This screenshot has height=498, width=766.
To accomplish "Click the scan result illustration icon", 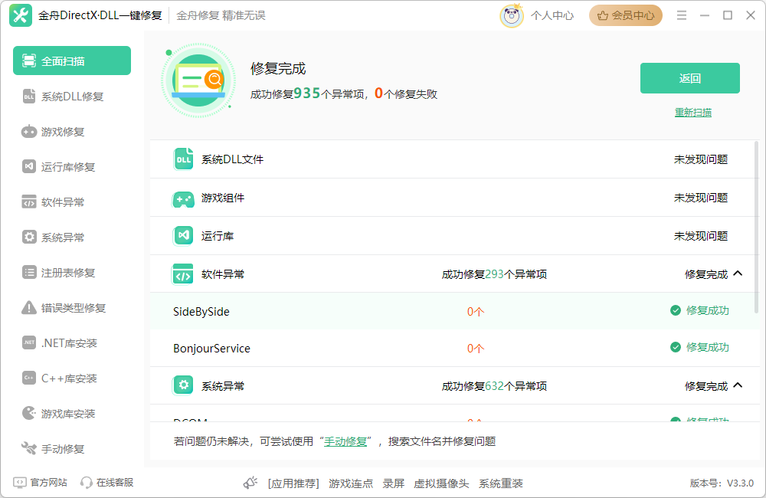I will click(198, 80).
